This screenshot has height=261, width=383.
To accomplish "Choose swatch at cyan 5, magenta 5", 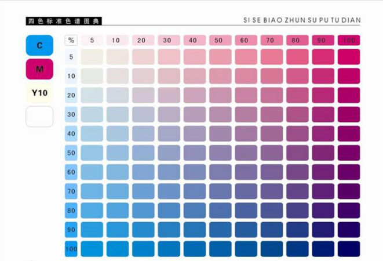I will pos(92,57).
